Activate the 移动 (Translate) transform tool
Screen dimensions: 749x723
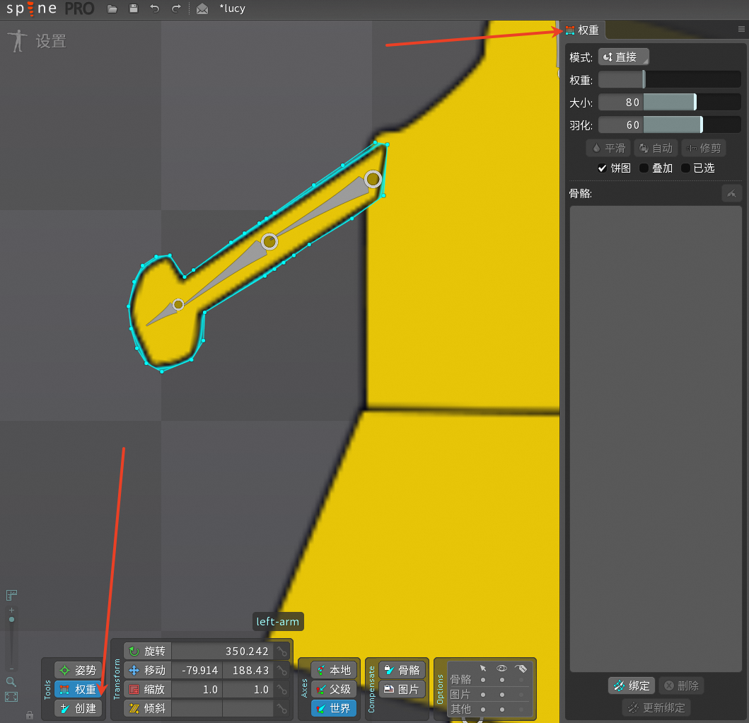pos(148,670)
